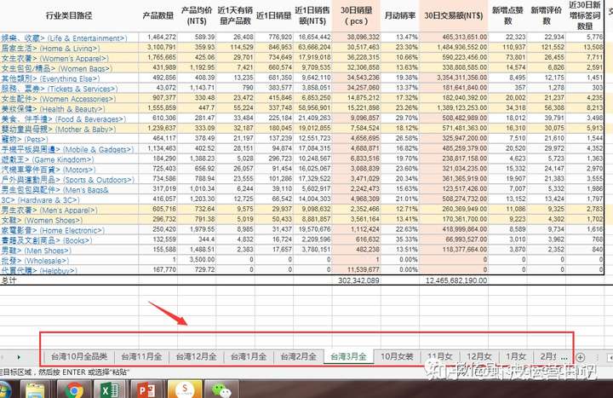Select 29.70% cell in Food & Beverages row
Screen dimensions: 613x398
point(400,118)
